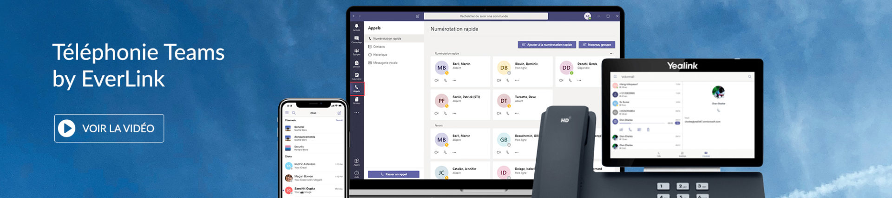This screenshot has width=892, height=198.
Task: Click the VOIR LA VIDÉO play button
Action: pos(109,128)
